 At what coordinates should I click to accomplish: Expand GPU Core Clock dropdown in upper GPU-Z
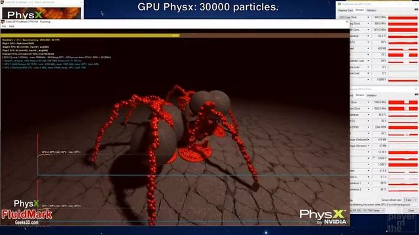[x=368, y=18]
